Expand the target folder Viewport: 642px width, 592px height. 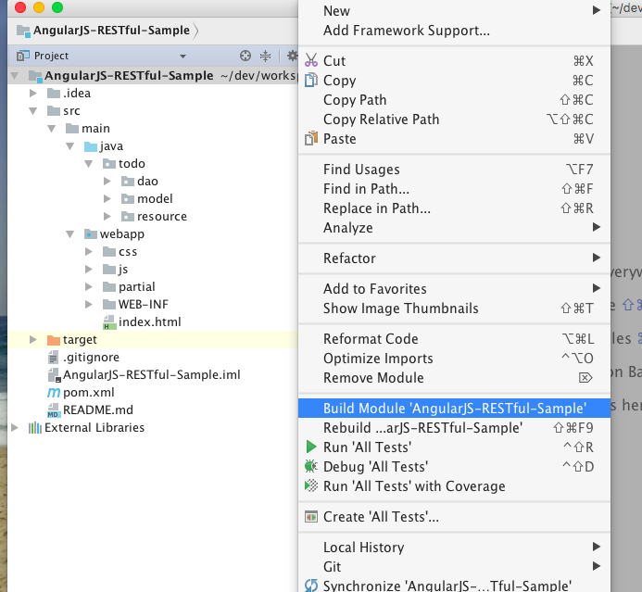pos(33,340)
